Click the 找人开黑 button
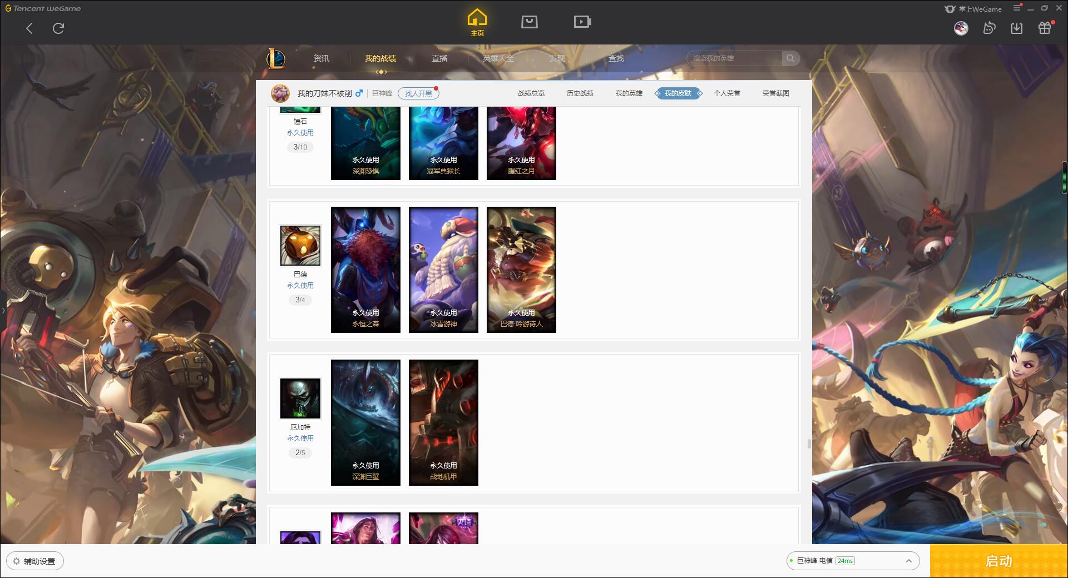 [x=418, y=93]
